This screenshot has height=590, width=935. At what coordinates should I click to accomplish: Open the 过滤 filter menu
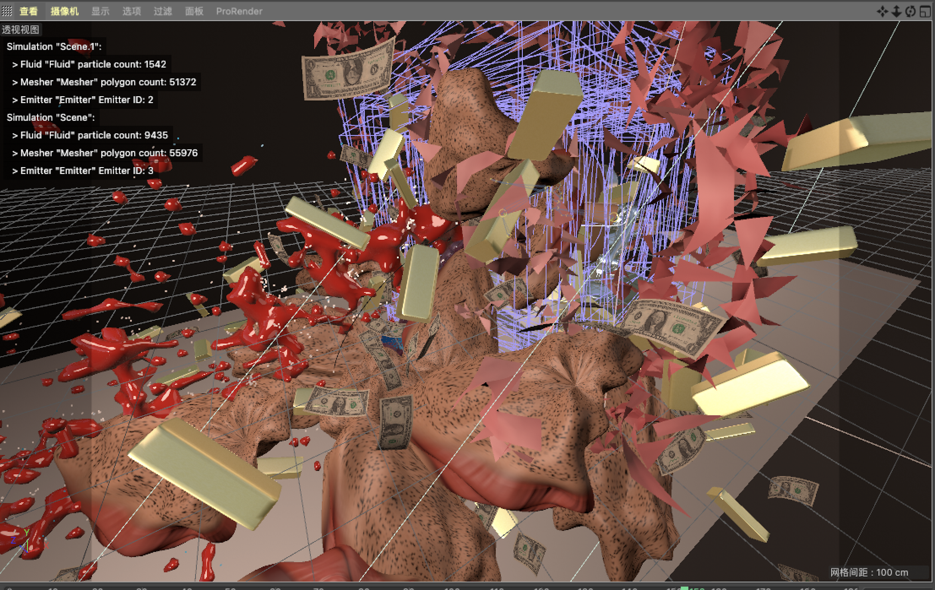coord(163,11)
